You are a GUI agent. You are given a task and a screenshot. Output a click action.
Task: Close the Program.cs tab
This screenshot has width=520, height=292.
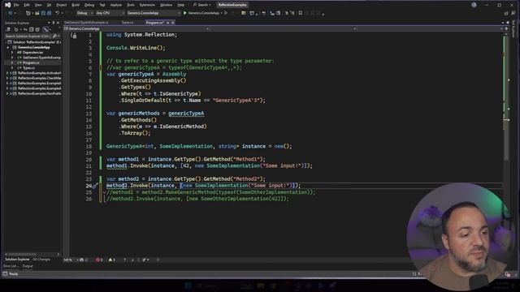point(173,23)
